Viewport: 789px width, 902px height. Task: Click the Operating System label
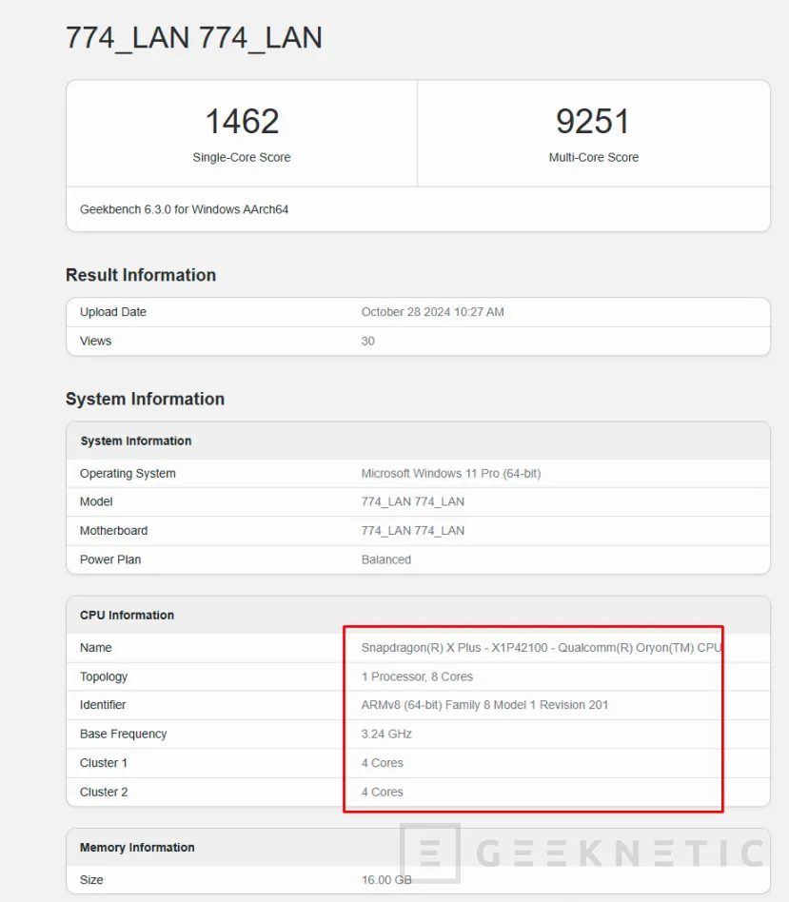pyautogui.click(x=128, y=474)
